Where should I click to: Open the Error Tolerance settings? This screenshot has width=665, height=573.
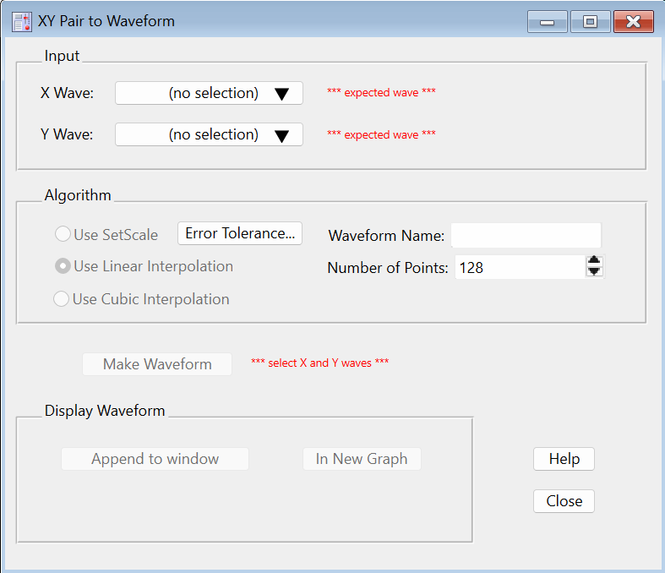click(x=240, y=233)
